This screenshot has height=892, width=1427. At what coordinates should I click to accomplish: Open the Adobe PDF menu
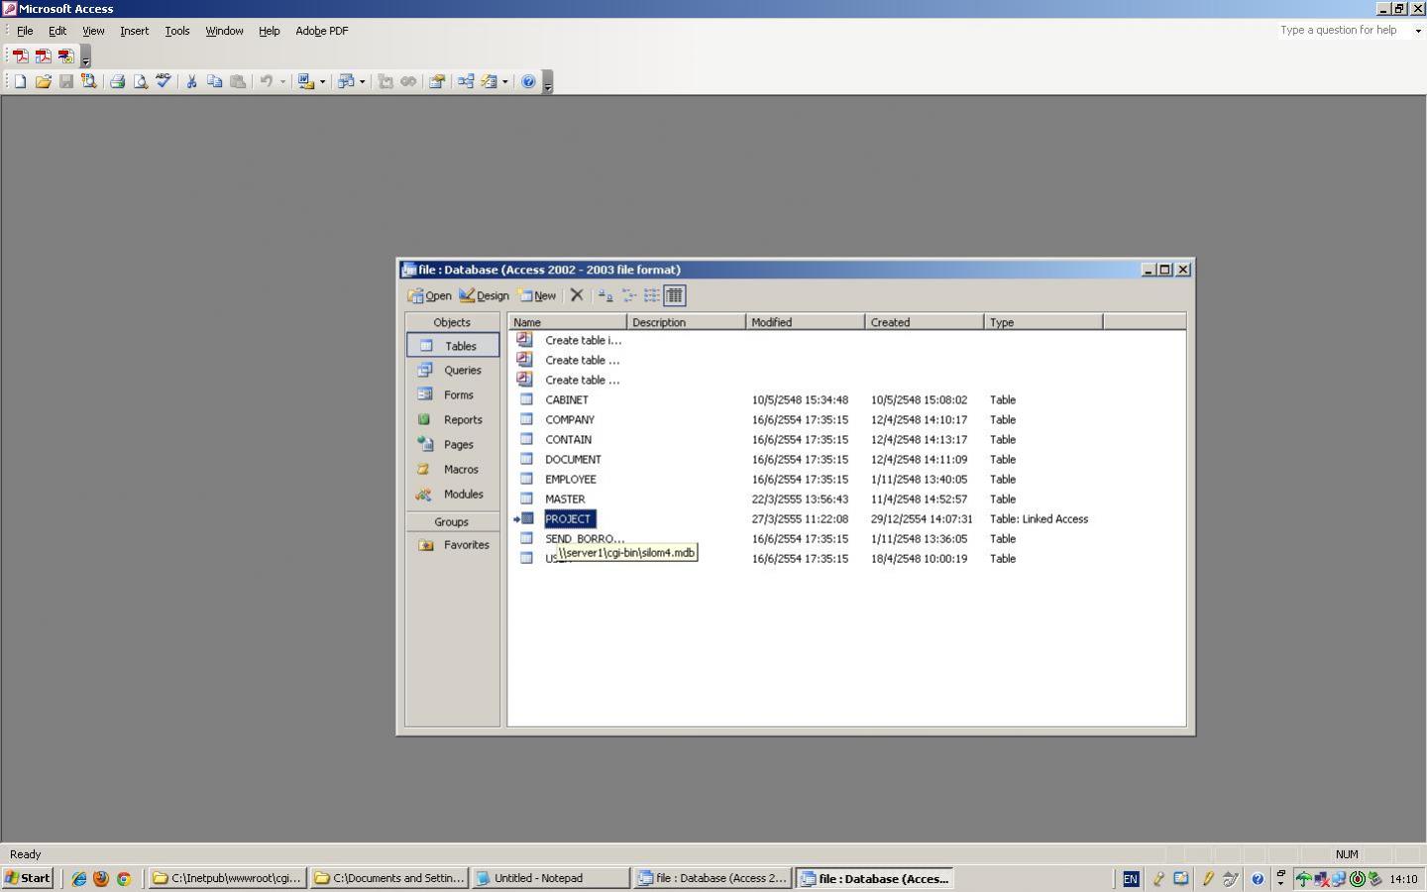point(322,31)
